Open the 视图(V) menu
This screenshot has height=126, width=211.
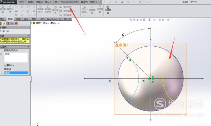(x=39, y=2)
